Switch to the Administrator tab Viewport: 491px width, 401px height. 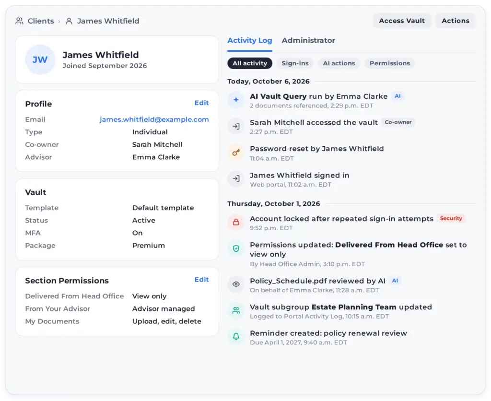click(x=308, y=40)
